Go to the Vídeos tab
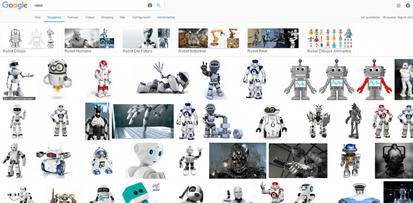Screen dimensions: 413x203 pos(90,17)
